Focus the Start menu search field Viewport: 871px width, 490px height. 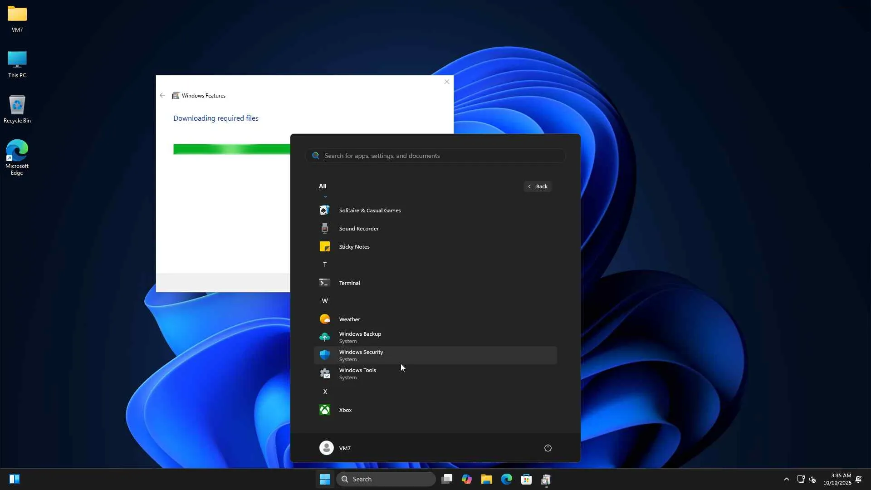coord(435,156)
